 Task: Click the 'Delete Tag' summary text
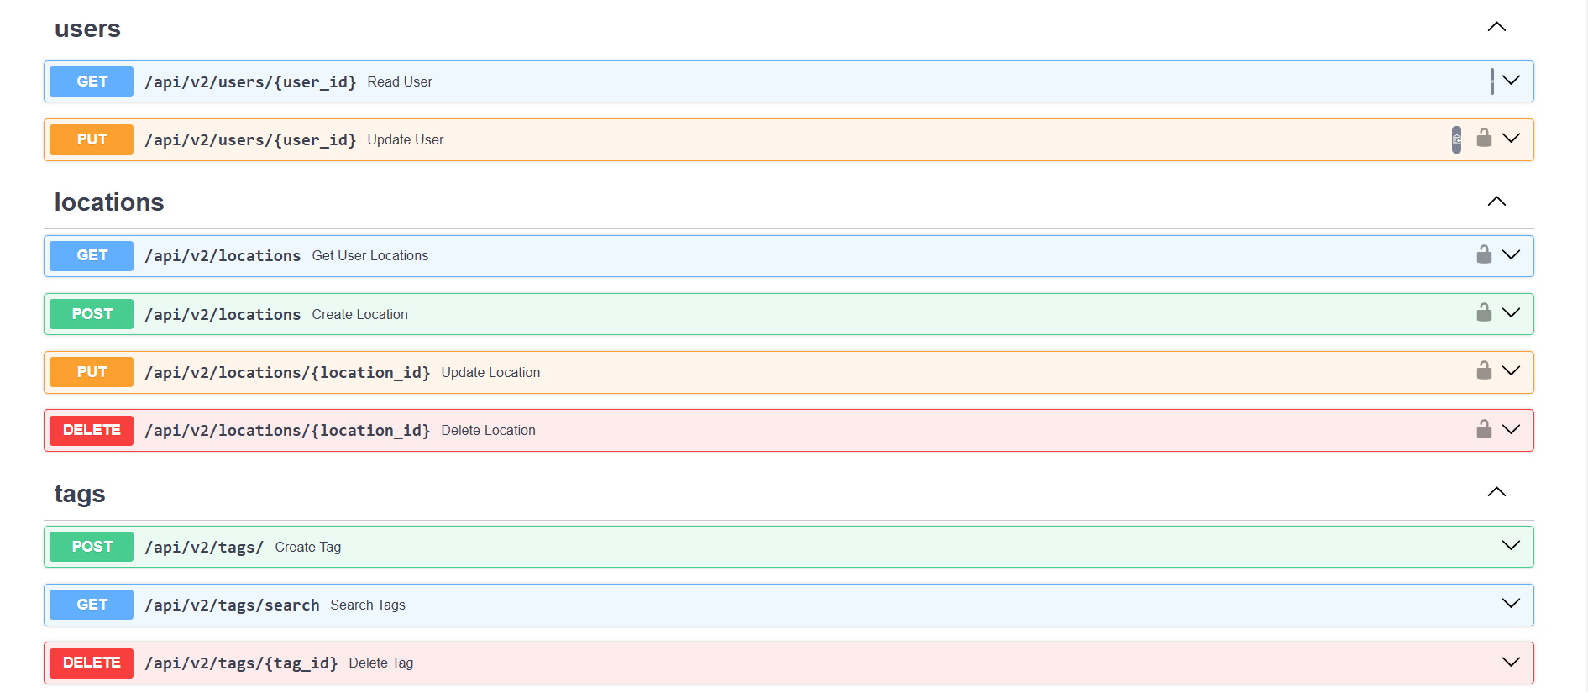[x=381, y=663]
